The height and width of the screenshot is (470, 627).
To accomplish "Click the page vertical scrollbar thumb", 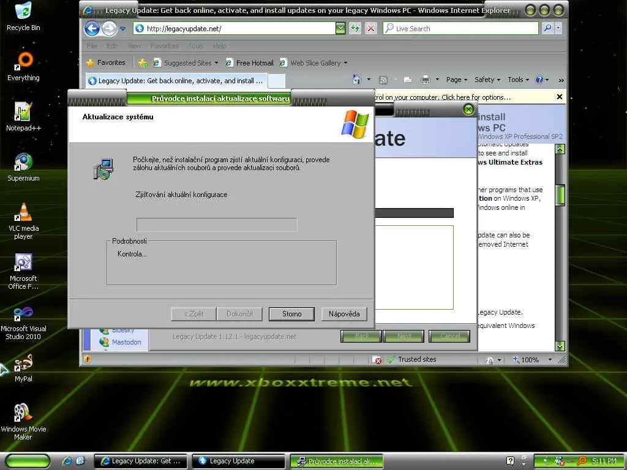I will tap(560, 195).
